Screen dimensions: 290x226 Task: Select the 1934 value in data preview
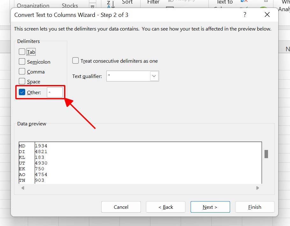coord(41,146)
